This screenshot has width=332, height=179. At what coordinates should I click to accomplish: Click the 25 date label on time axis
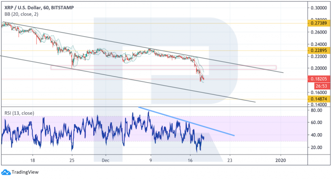(x=72, y=160)
